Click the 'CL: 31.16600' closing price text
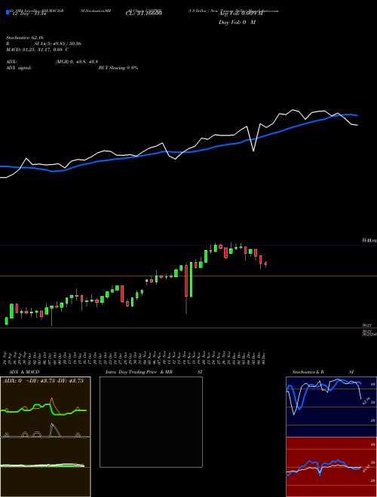The width and height of the screenshot is (377, 497). click(x=144, y=14)
